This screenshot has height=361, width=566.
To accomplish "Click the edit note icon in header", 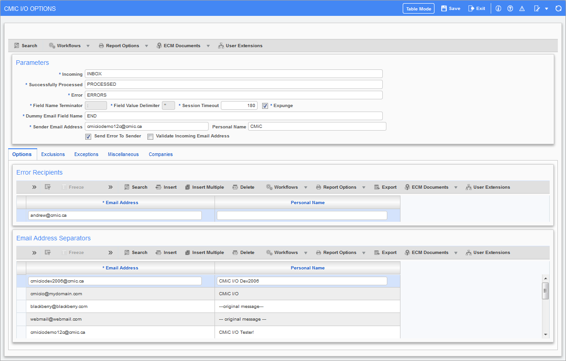I will (537, 9).
